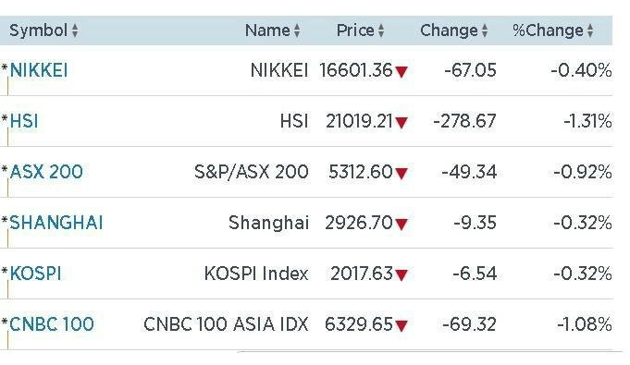Screen dimensions: 630x365
Task: Open the SHANGHAI symbol link
Action: pyautogui.click(x=56, y=223)
